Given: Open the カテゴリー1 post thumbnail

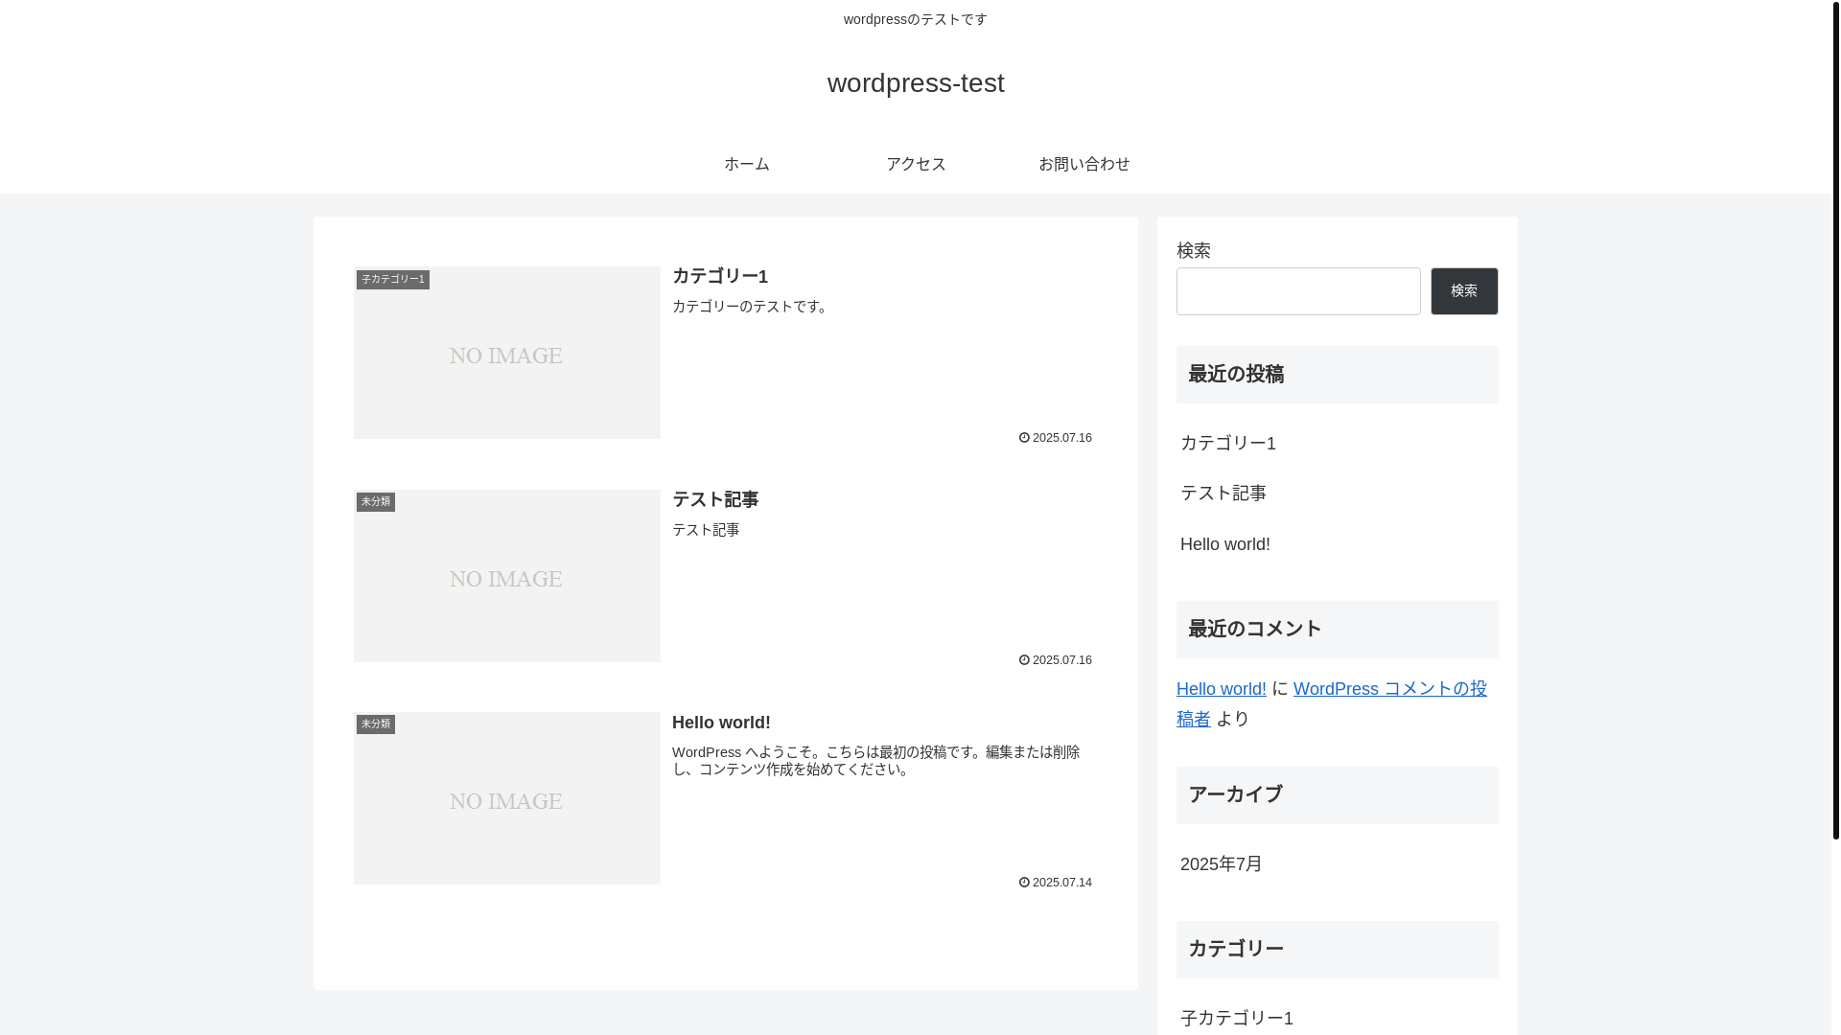Looking at the screenshot, I should click(x=507, y=353).
